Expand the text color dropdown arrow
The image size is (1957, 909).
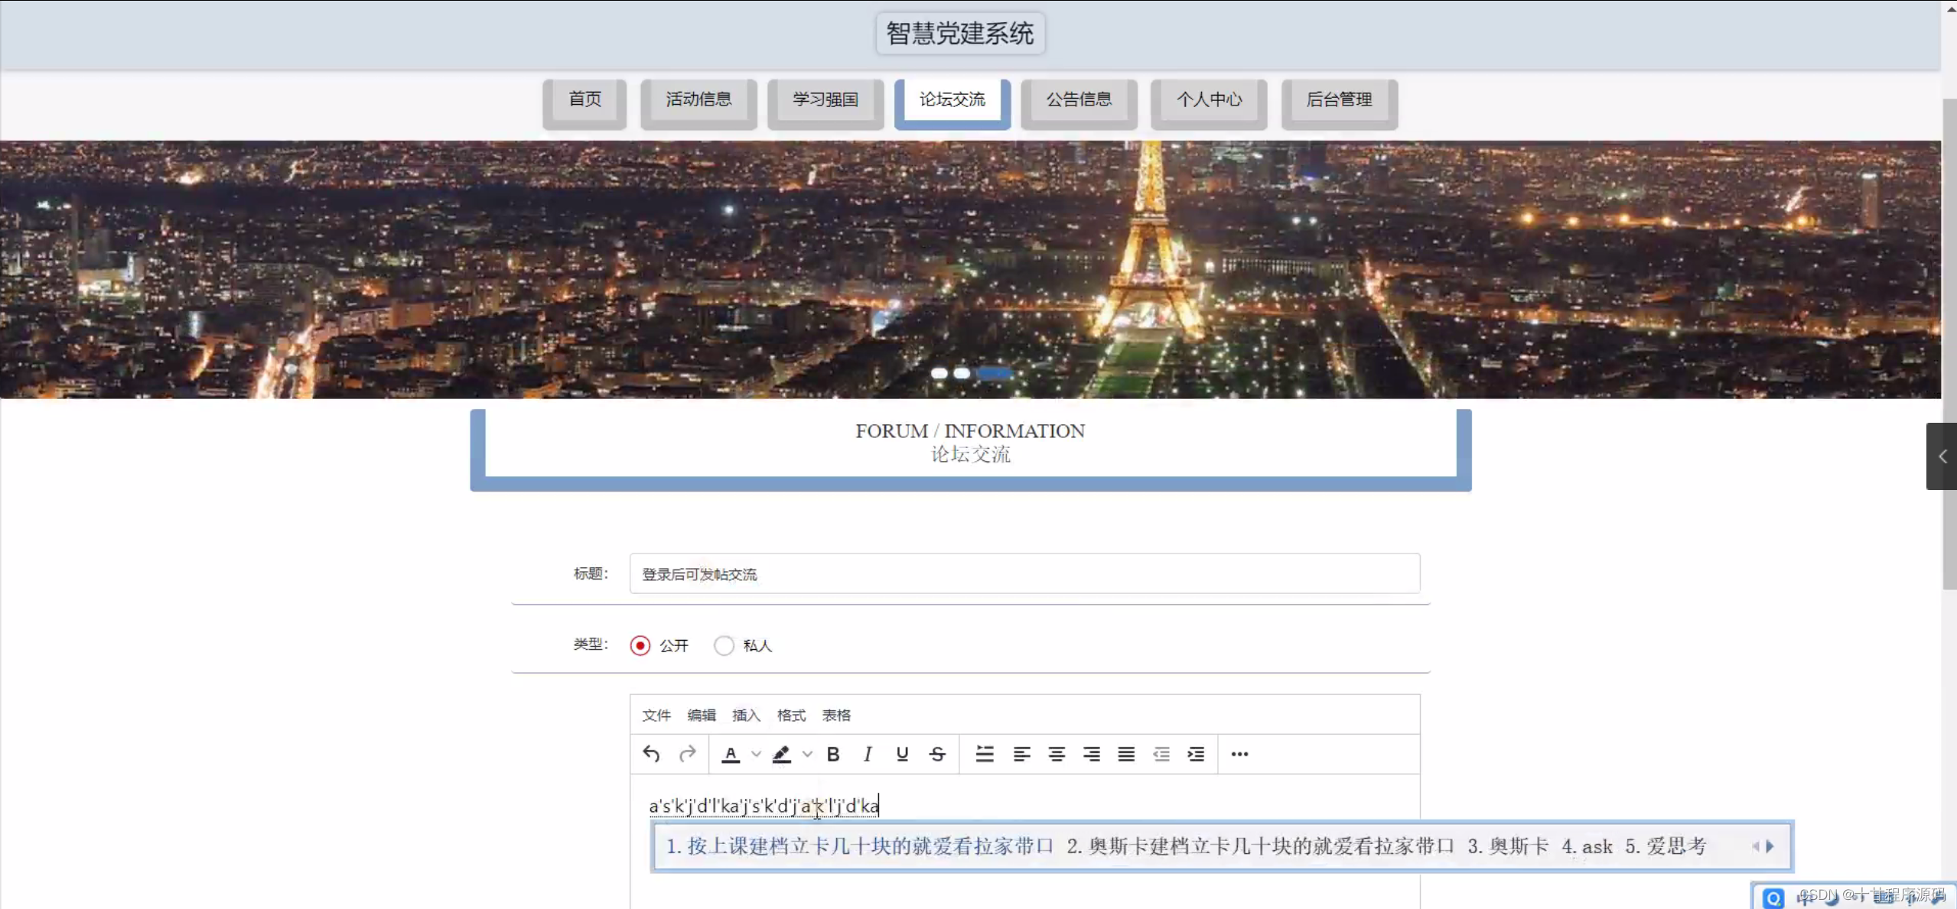pos(756,754)
